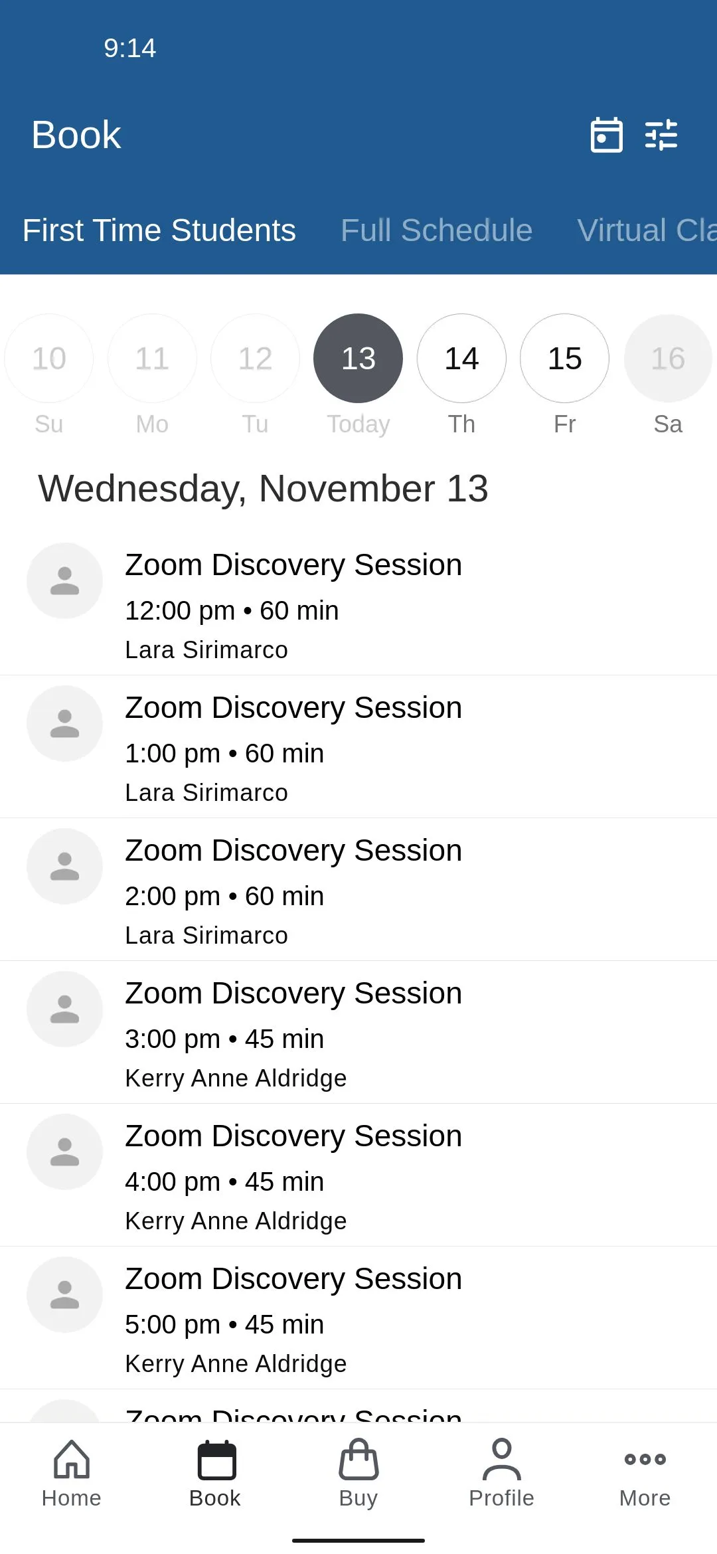
Task: Go to Home in bottom navigation
Action: point(72,1473)
